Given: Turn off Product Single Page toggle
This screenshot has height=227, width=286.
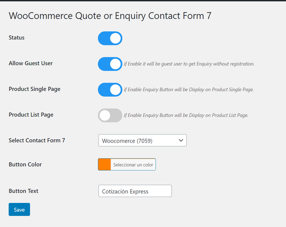Looking at the screenshot, I should coord(110,90).
